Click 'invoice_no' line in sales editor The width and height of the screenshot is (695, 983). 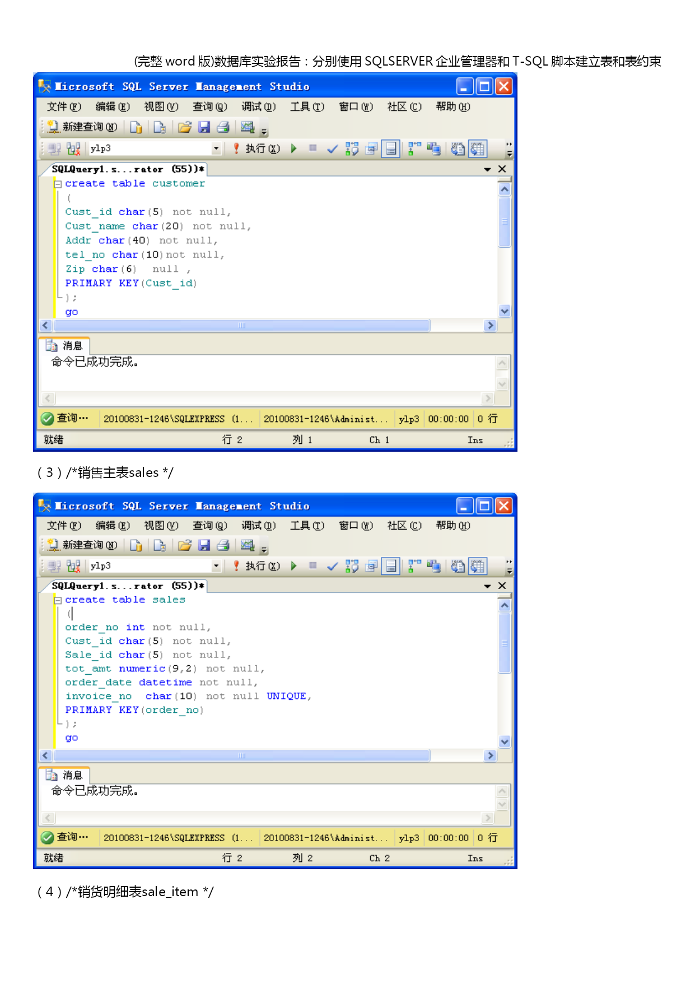[188, 696]
